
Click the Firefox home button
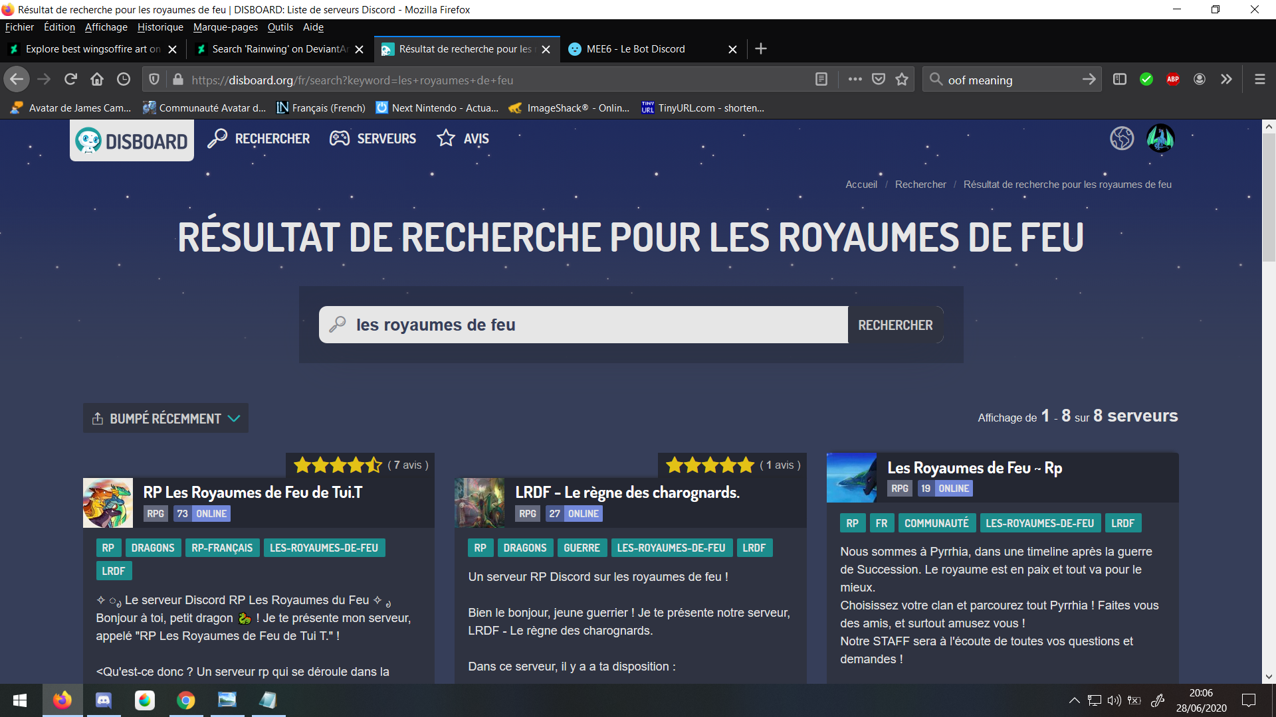(97, 80)
